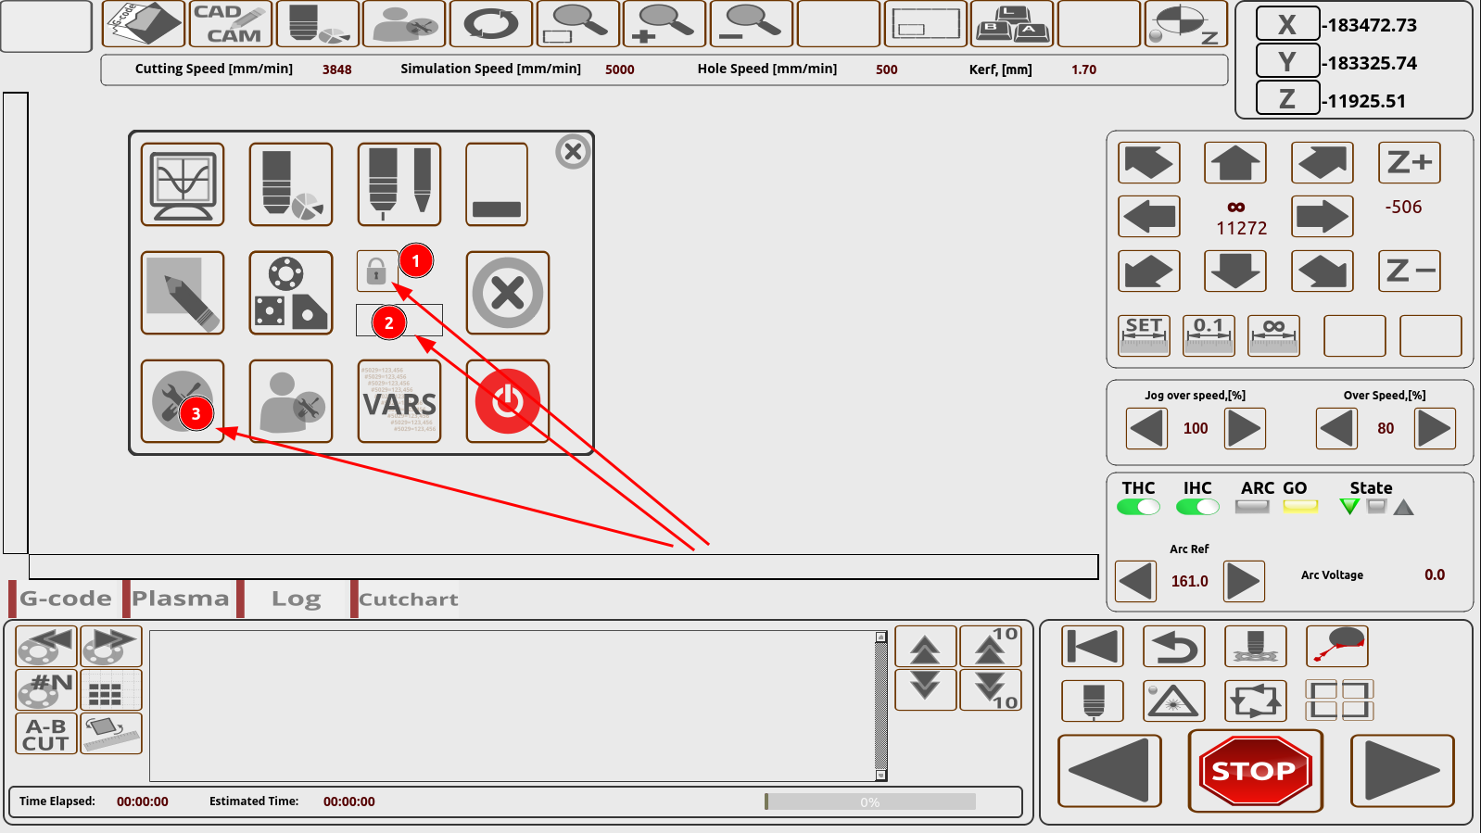Jog down with the down arrow
Image resolution: width=1481 pixels, height=833 pixels.
tap(1235, 271)
